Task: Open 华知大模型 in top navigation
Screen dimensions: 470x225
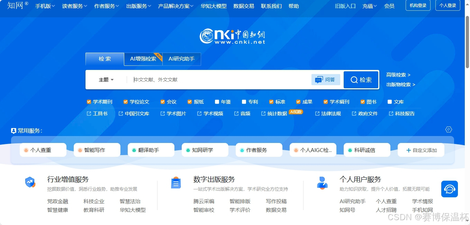Action: (x=214, y=6)
